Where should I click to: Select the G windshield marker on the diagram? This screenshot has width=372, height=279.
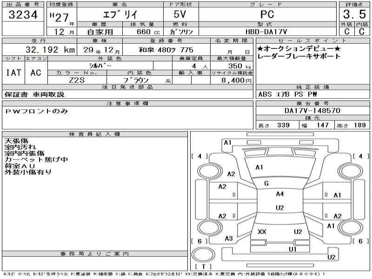click(x=266, y=184)
